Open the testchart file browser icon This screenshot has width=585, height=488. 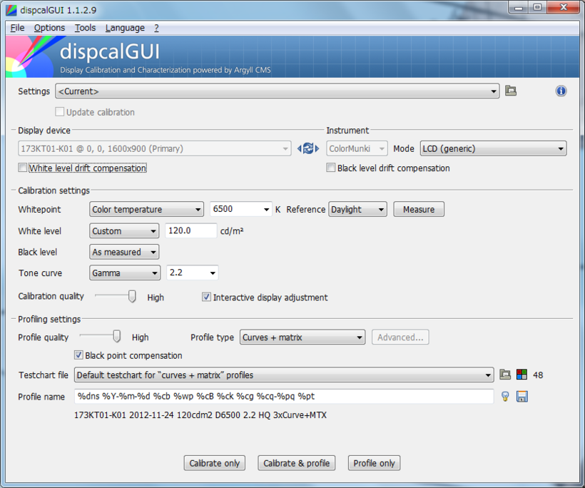click(x=505, y=375)
